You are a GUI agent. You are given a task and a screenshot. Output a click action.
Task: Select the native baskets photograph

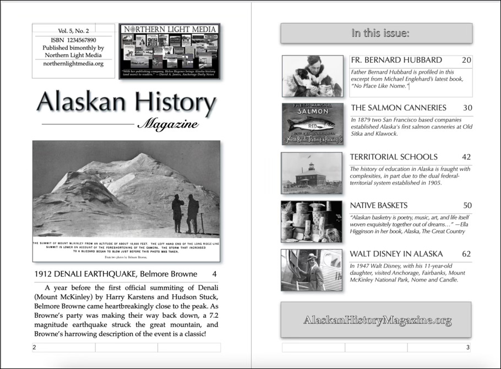(312, 222)
